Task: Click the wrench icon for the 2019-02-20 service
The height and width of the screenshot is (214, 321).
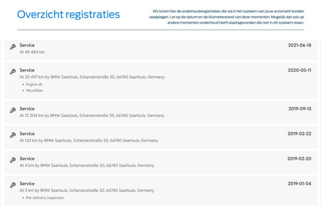Action: [x=13, y=160]
